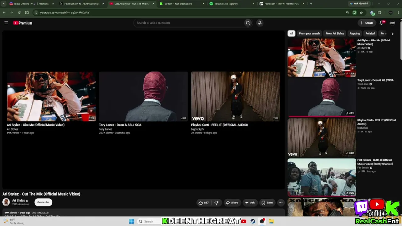The width and height of the screenshot is (402, 226).
Task: Open the YouTube notifications bell
Action: [x=382, y=23]
